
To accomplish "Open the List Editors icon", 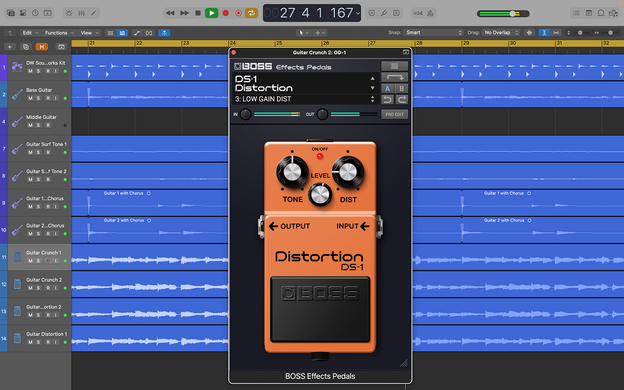I will coord(576,13).
